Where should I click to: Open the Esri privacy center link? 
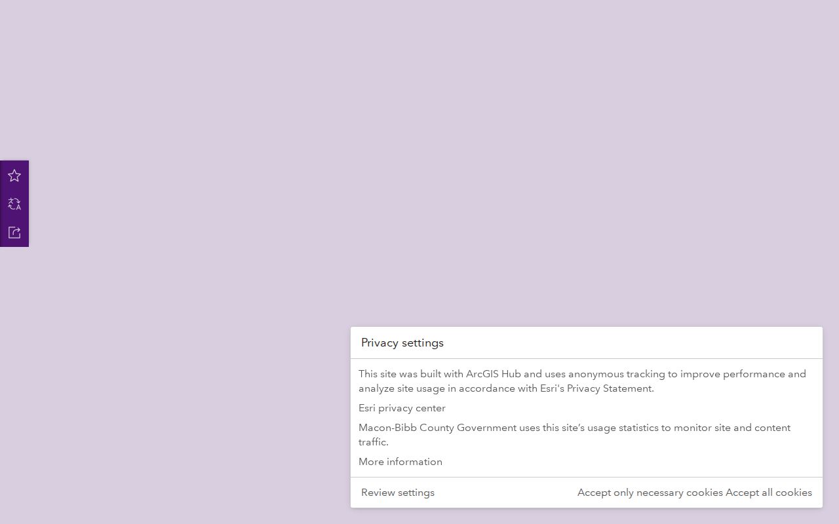click(402, 408)
